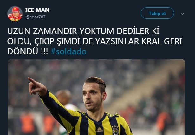The width and height of the screenshot is (195, 135).
Task: Click the blurred bald player behind
Action: [x=64, y=97]
